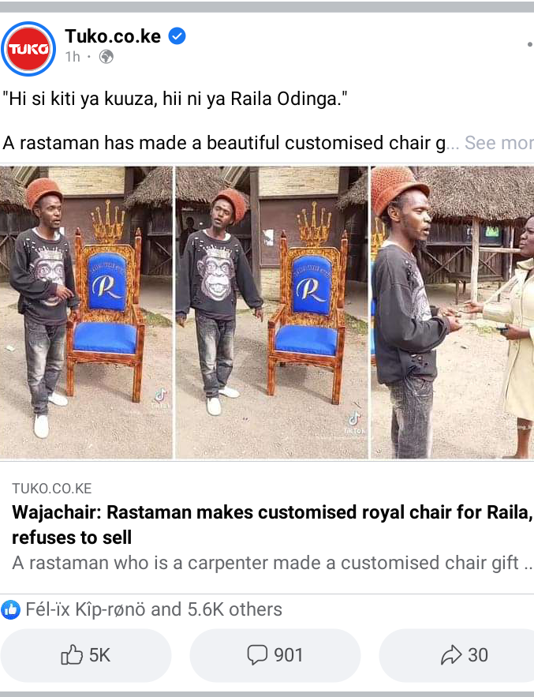Click the article description about carpenter

pyautogui.click(x=272, y=563)
